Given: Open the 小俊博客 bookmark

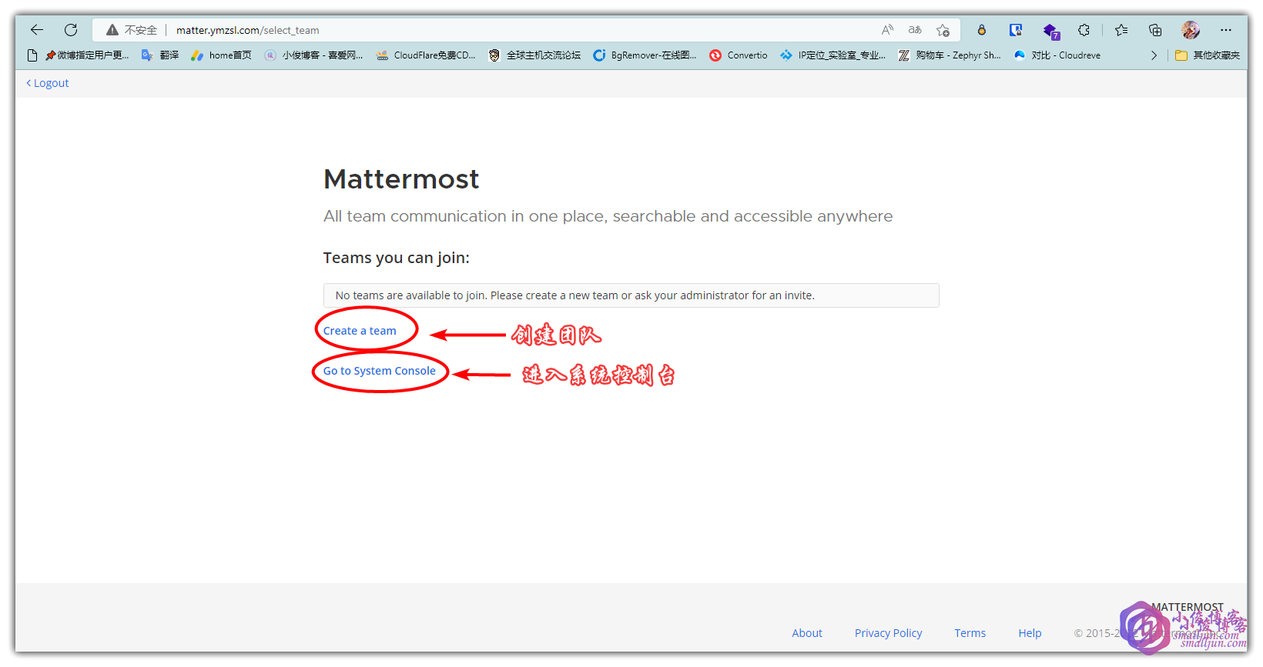Looking at the screenshot, I should (313, 55).
